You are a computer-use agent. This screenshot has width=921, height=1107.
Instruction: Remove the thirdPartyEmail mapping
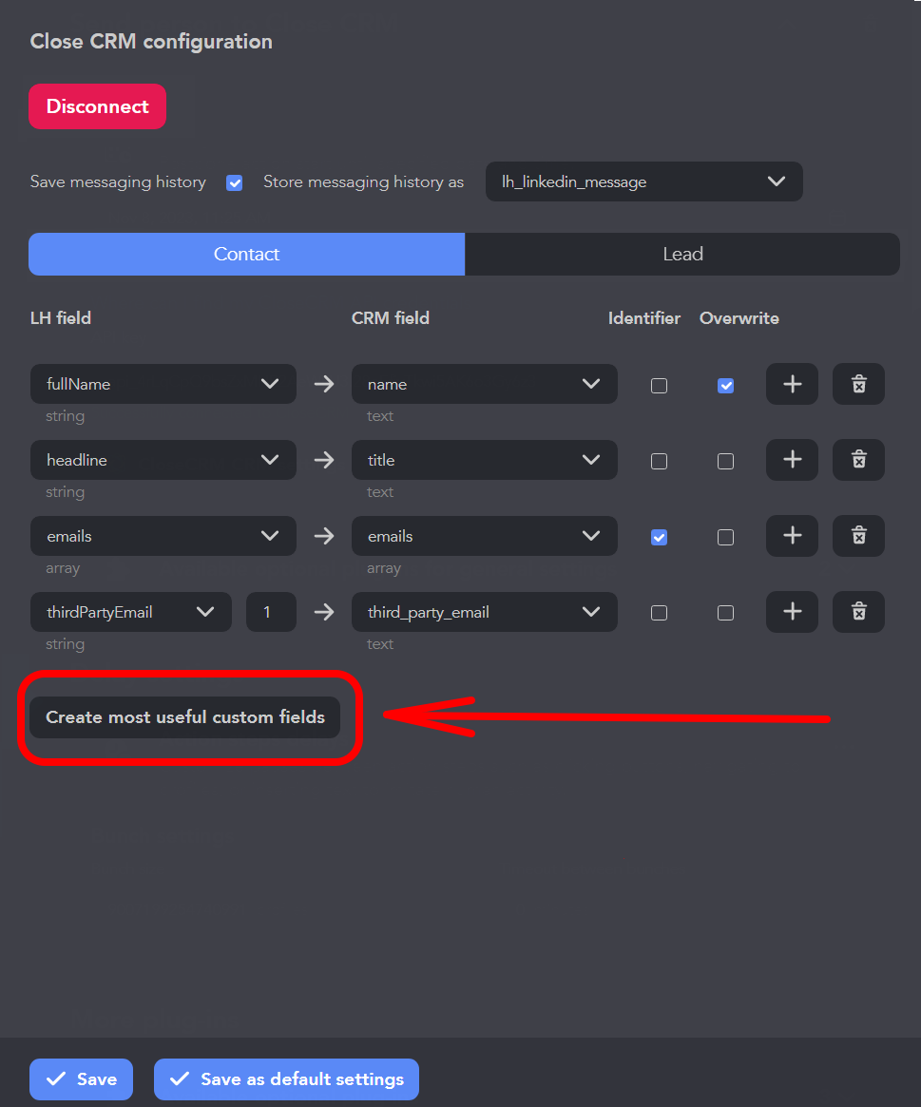(x=858, y=612)
